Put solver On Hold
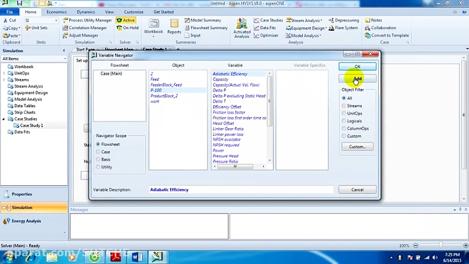The image size is (469, 264). (128, 28)
